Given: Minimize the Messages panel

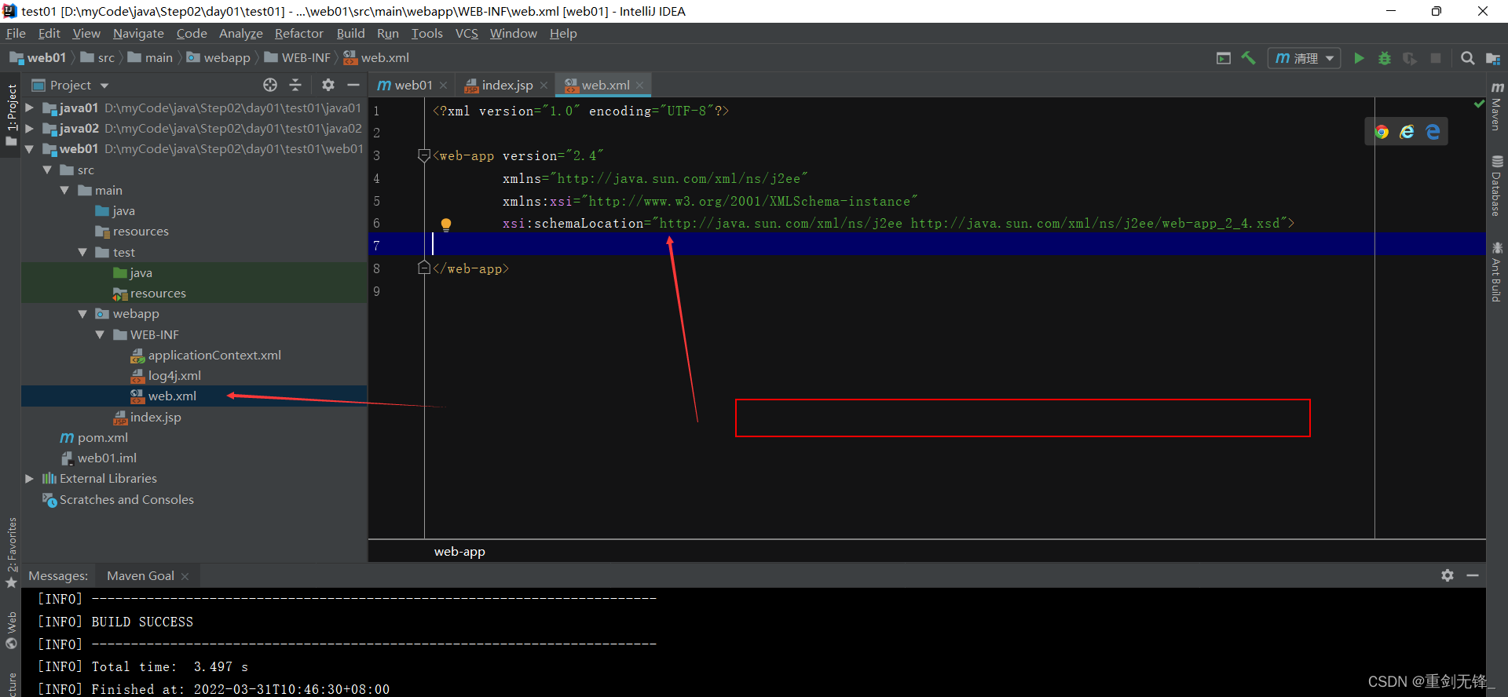Looking at the screenshot, I should pos(1473,575).
